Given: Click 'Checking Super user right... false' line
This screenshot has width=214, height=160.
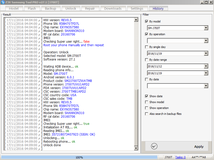Looking at the screenshot, I should [66, 41].
